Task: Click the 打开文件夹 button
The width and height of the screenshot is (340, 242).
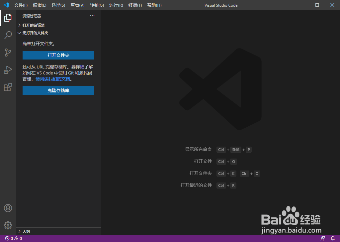Action: 58,55
